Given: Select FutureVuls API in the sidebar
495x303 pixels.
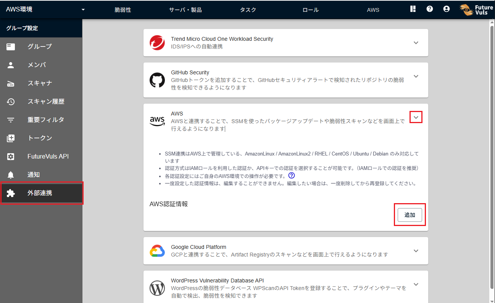Looking at the screenshot, I should coord(41,156).
